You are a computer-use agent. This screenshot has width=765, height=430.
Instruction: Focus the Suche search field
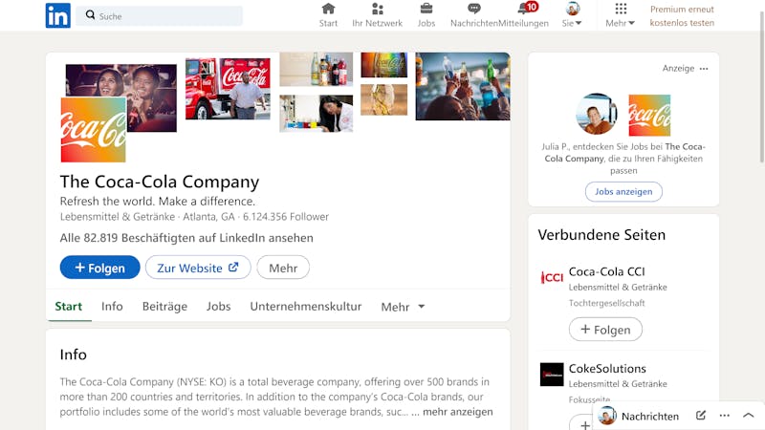click(x=159, y=15)
